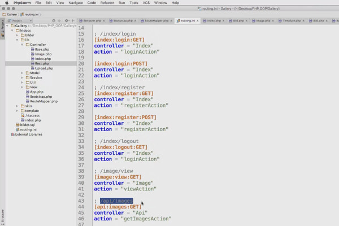Image resolution: width=339 pixels, height=226 pixels.
Task: Open the Apple menu
Action: click(7, 3)
